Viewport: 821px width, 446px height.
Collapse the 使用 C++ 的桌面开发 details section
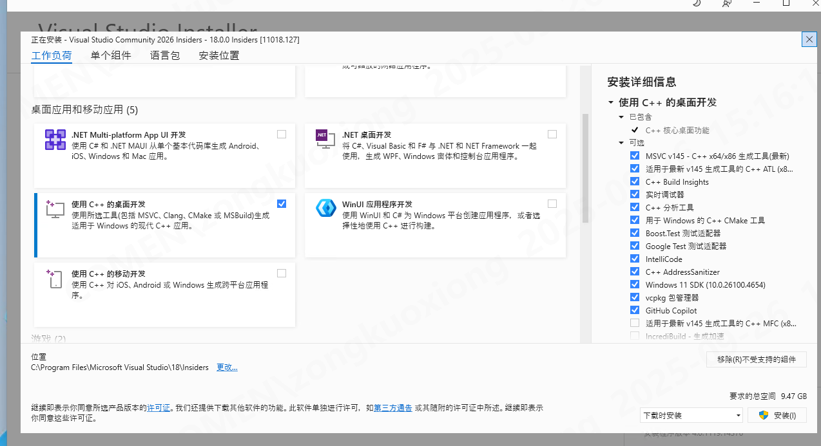click(611, 102)
